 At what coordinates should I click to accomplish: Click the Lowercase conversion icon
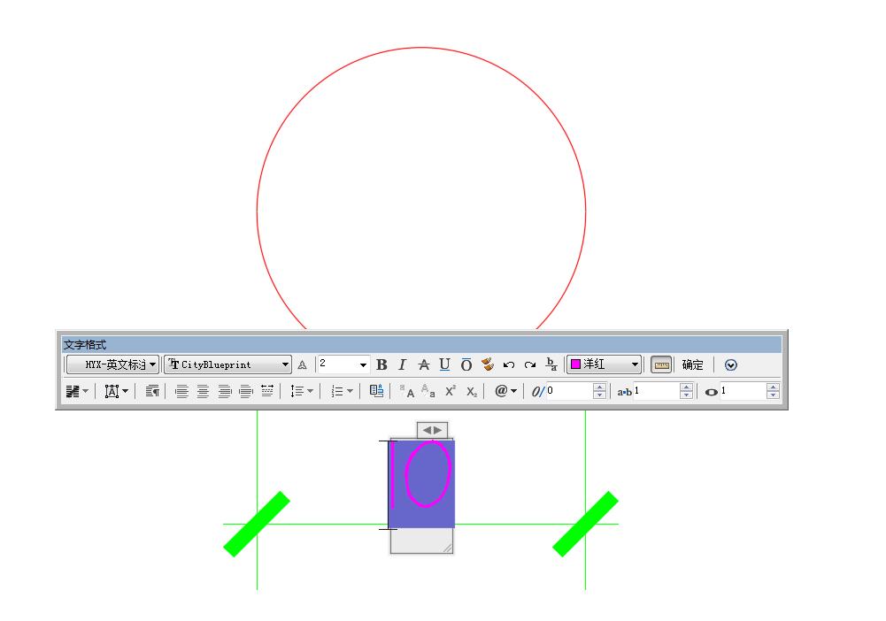428,391
